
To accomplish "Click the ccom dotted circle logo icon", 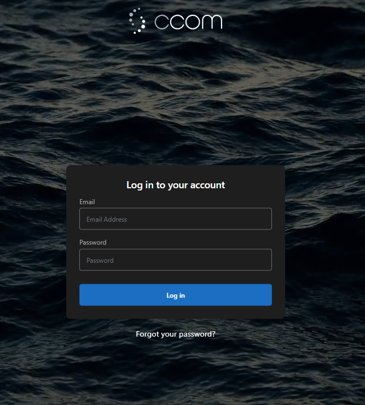I will pyautogui.click(x=137, y=21).
